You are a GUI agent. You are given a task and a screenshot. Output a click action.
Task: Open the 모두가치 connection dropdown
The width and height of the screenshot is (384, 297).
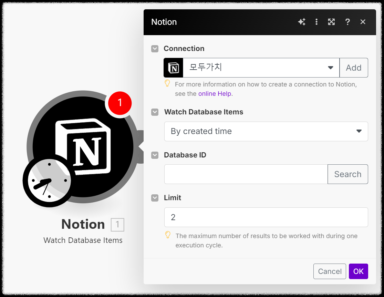tap(330, 68)
